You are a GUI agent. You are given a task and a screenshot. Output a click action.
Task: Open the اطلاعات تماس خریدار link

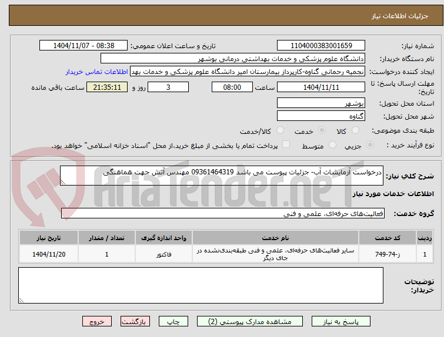pyautogui.click(x=97, y=72)
